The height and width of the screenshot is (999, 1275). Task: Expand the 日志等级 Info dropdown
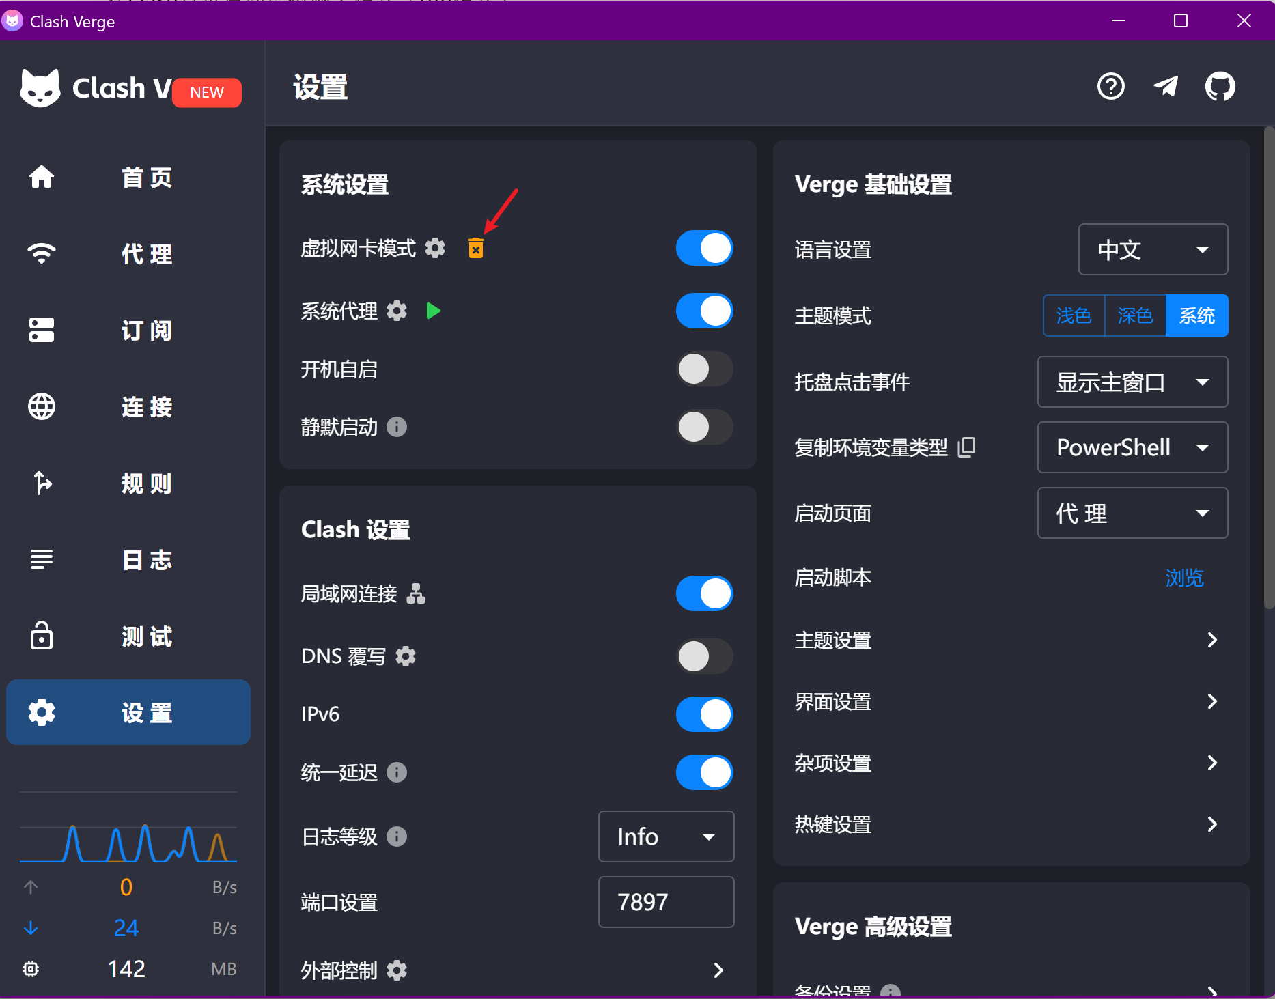(x=666, y=836)
